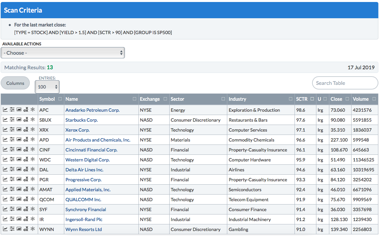
Task: Click the gallery view icon in WYNN row
Action: [x=19, y=229]
